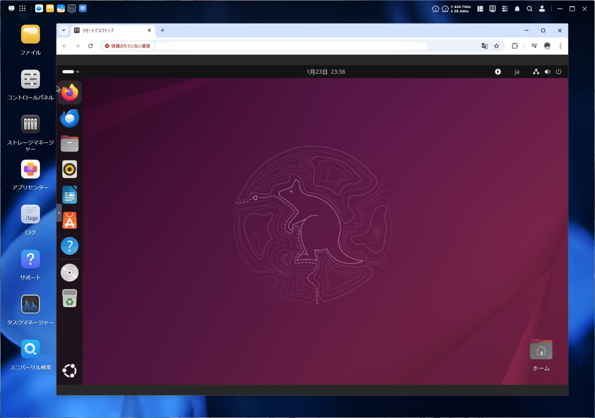This screenshot has width=595, height=418.
Task: Click the 保護されていない通信 security warning
Action: coord(127,46)
